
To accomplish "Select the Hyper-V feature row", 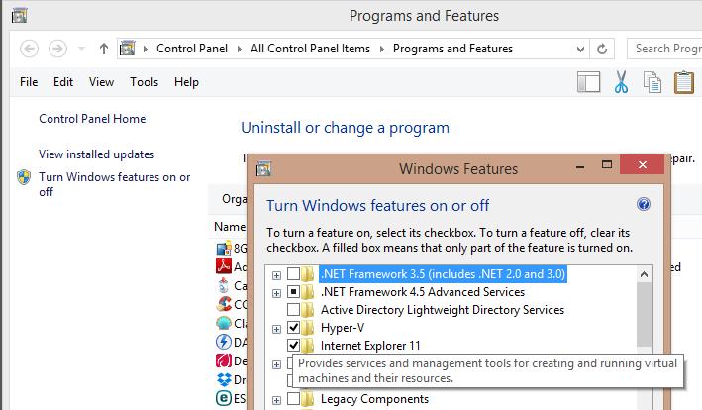I will 343,328.
